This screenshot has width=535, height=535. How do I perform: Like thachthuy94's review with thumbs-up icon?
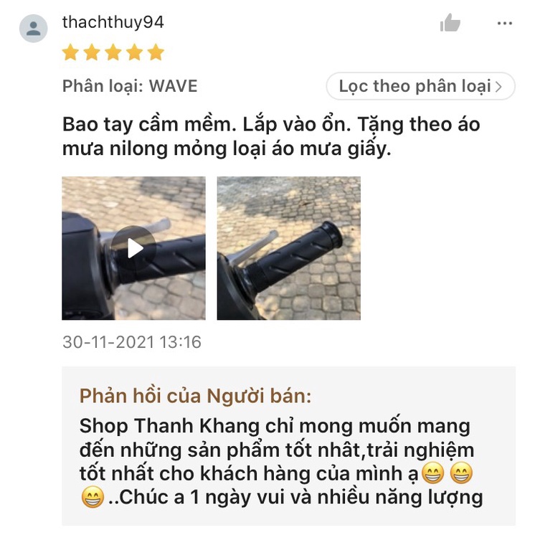pos(450,22)
